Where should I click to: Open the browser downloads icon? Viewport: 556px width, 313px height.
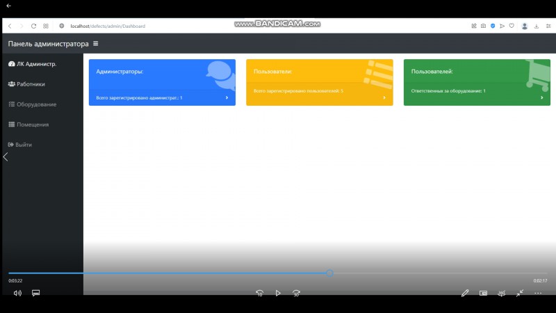coord(537,26)
